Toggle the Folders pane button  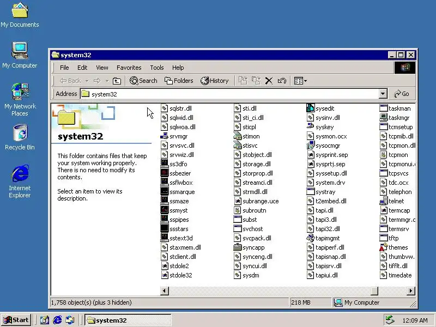click(179, 81)
